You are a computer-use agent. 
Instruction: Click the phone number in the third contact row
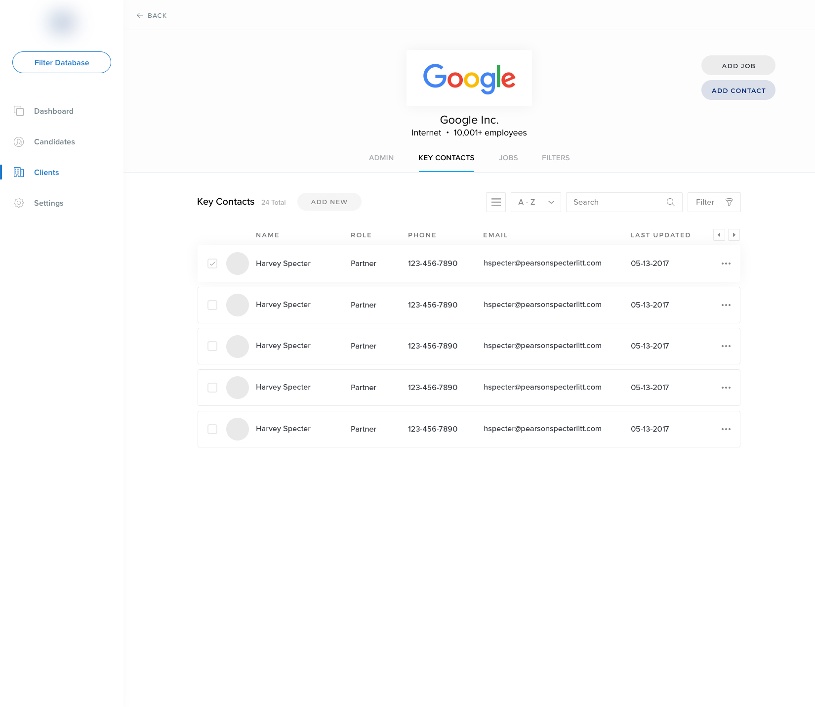433,346
